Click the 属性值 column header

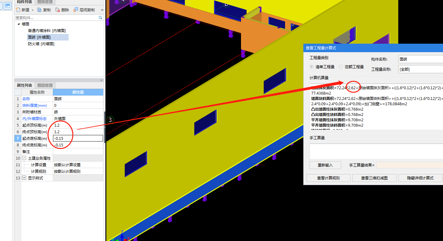point(78,92)
